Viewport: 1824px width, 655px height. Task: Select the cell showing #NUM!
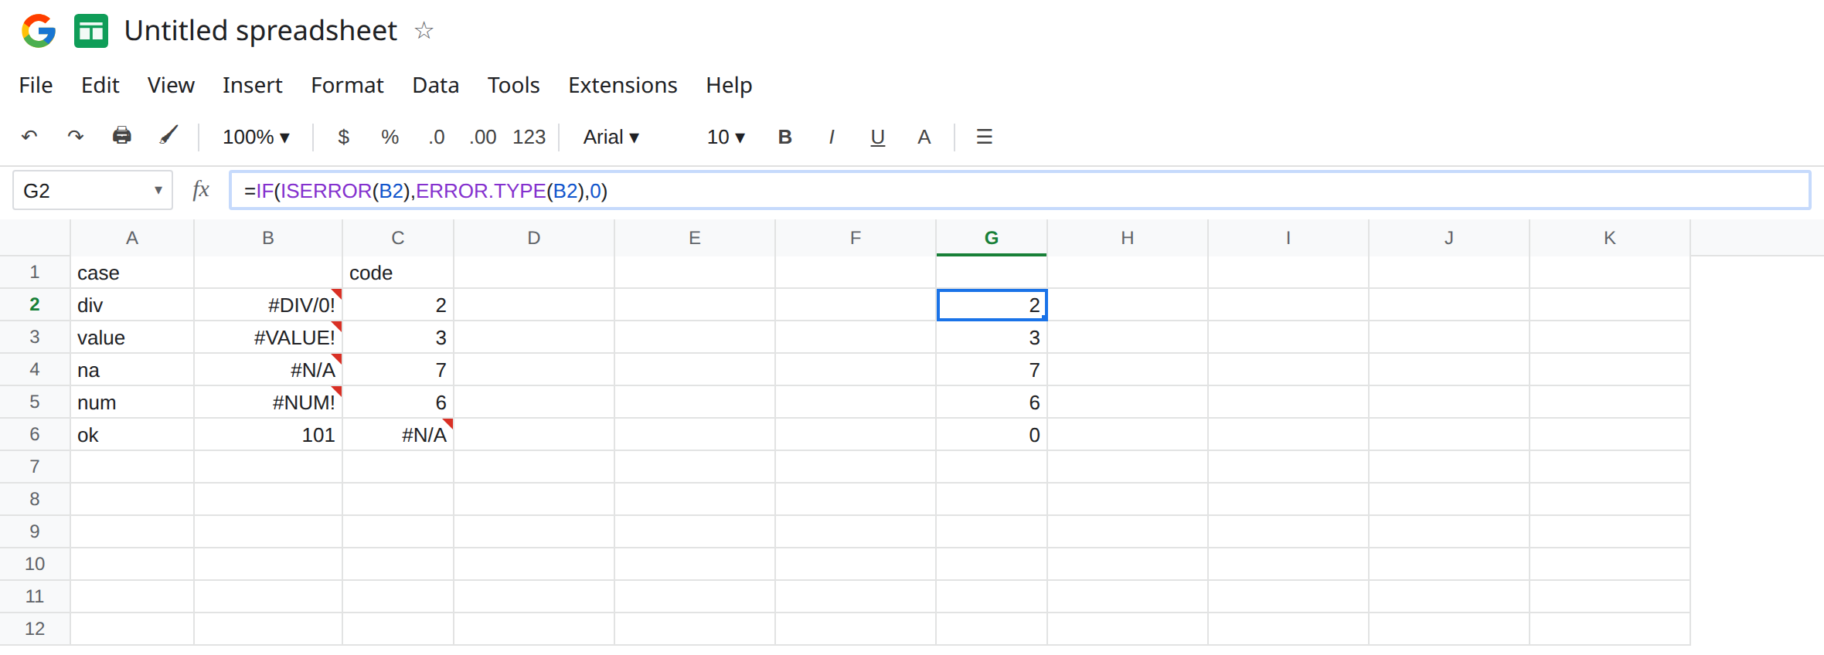[x=268, y=402]
